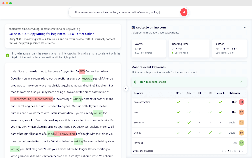Screen dimensions: 252x158
Task: Click the URL checkmark for 'seo tester'
Action: point(178,122)
